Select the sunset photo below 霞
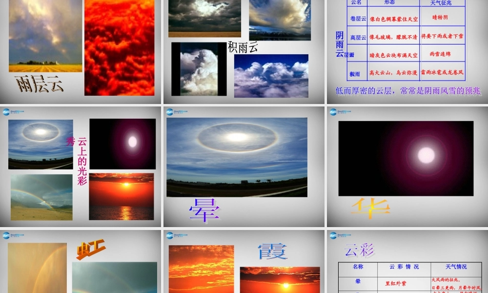Image resolution: width=488 pixels, height=293 pixels. coord(280,280)
